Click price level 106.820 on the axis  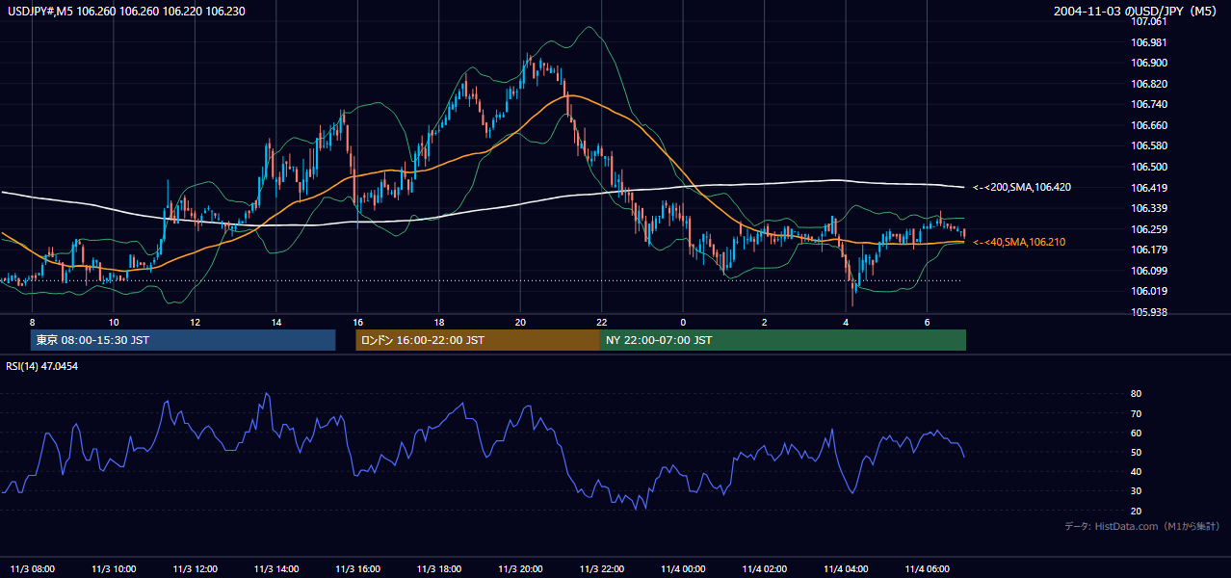[1150, 84]
